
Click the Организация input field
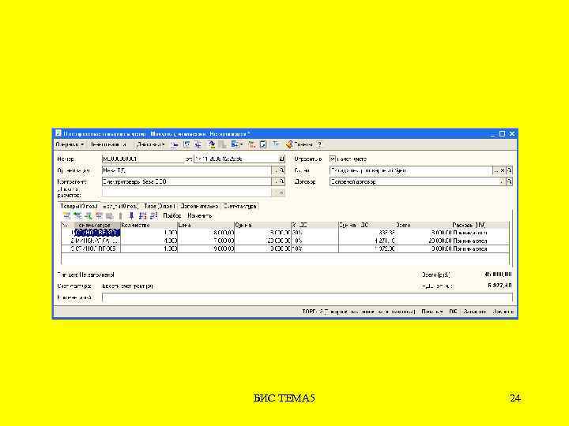[187, 170]
